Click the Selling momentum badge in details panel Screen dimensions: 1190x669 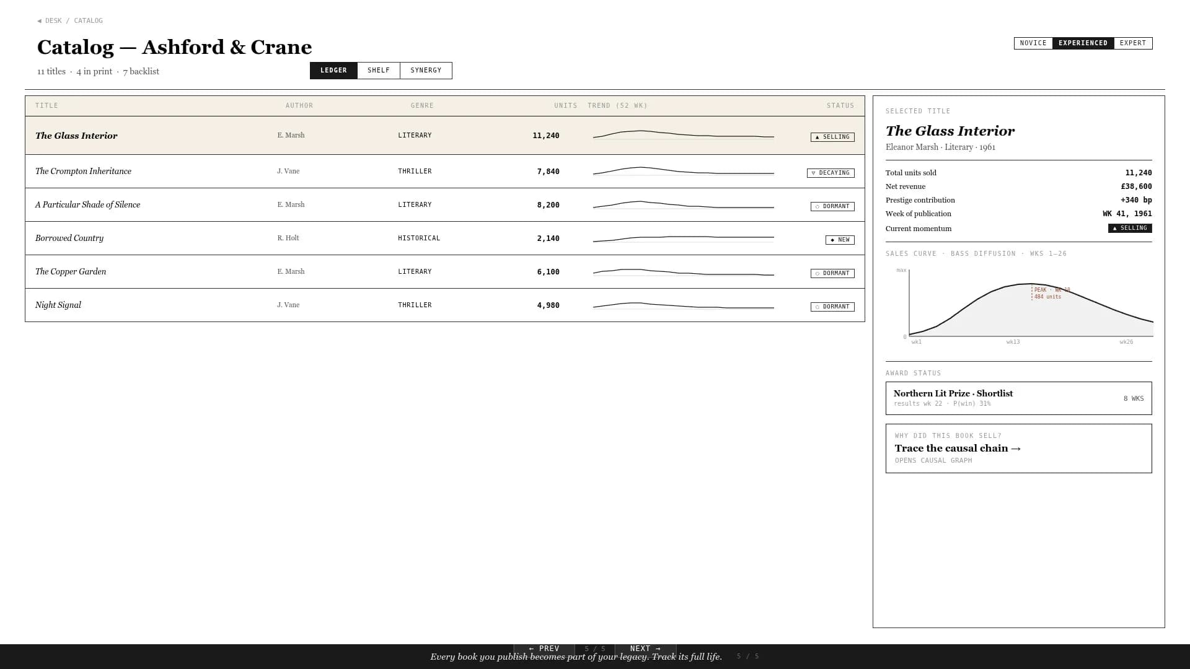click(1130, 229)
